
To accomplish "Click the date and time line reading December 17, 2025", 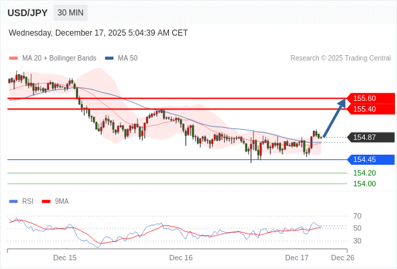I will tap(98, 33).
